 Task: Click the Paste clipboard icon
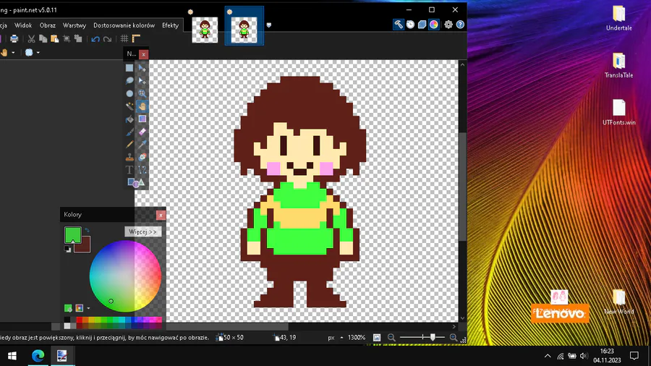(54, 39)
